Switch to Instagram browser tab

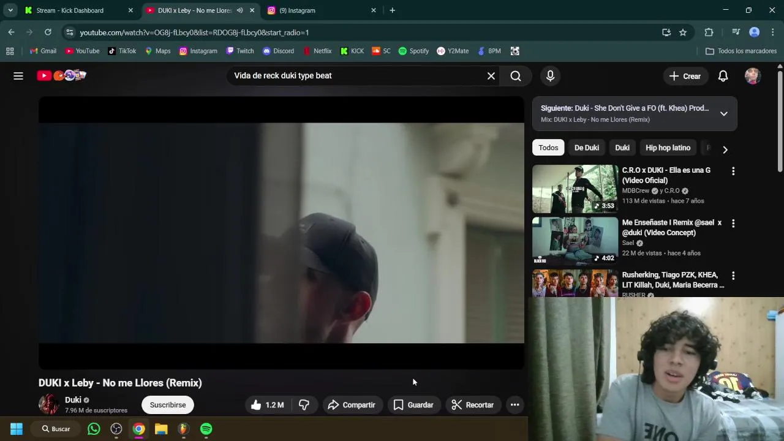click(x=321, y=10)
